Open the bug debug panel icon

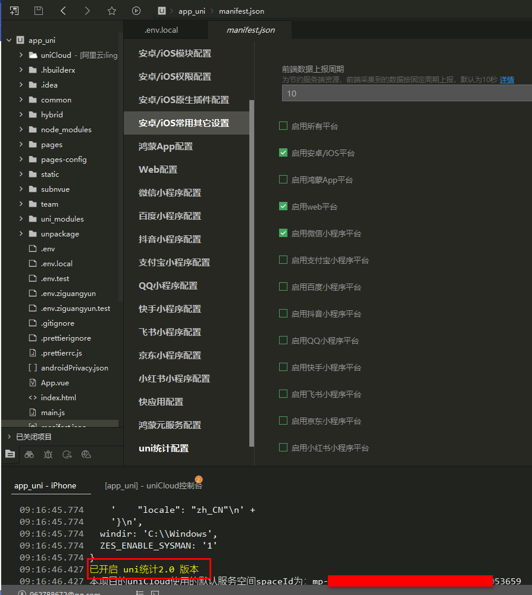click(x=48, y=454)
